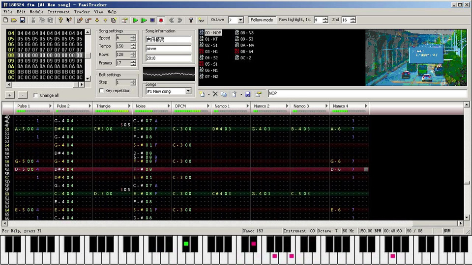Expand the Pulse 1 channel arrow

point(50,106)
